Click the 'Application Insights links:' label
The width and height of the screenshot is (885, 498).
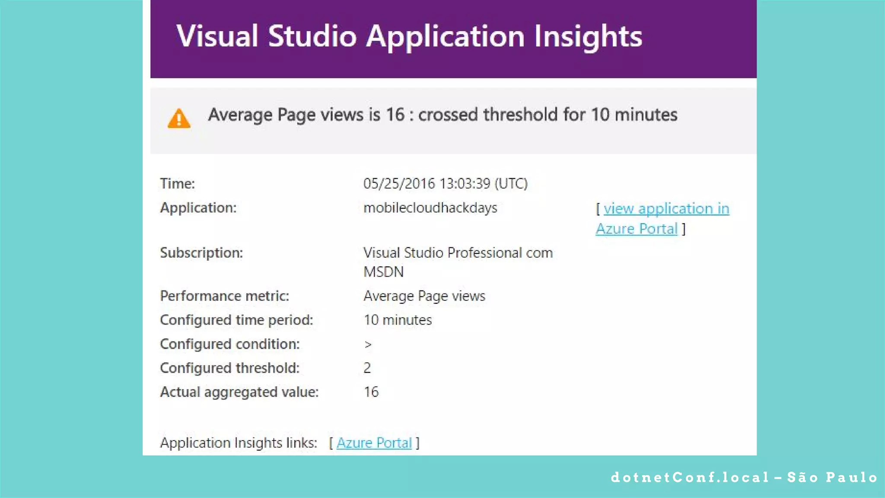[x=238, y=443]
